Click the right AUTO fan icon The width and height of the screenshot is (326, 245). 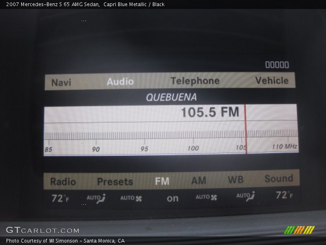point(206,197)
